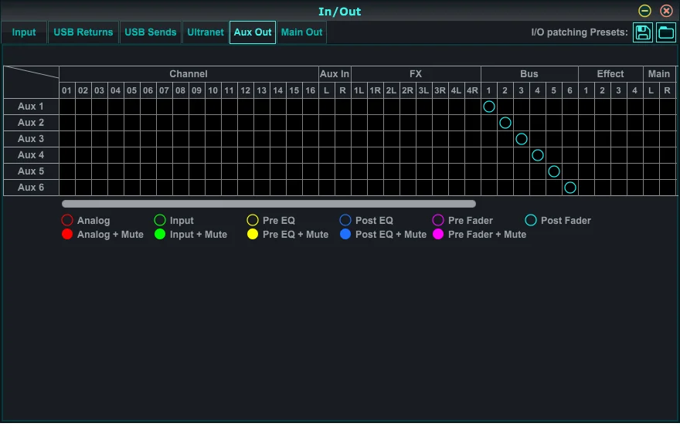
Task: Click the Bus group header
Action: pyautogui.click(x=529, y=74)
